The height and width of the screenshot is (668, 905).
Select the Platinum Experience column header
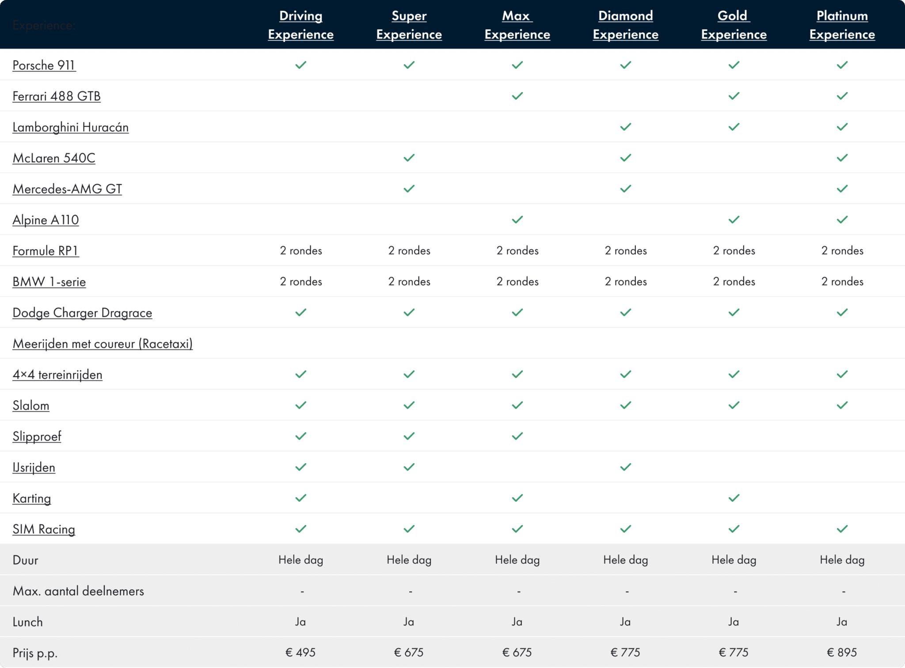coord(842,25)
